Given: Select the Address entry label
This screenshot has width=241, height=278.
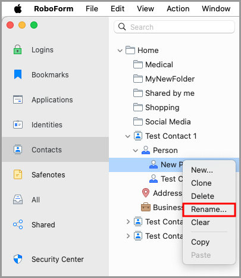Looking at the screenshot, I should pos(168,193).
